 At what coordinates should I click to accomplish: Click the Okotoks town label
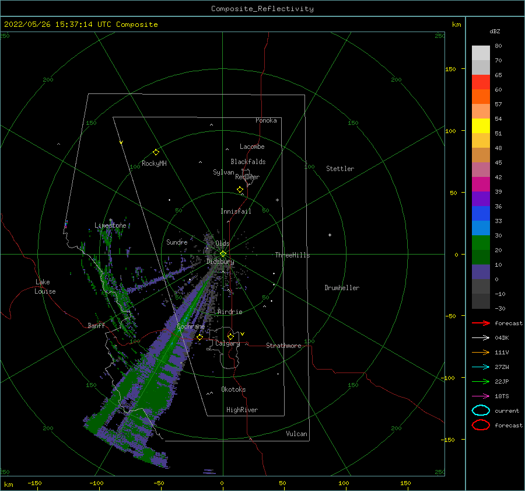(234, 389)
